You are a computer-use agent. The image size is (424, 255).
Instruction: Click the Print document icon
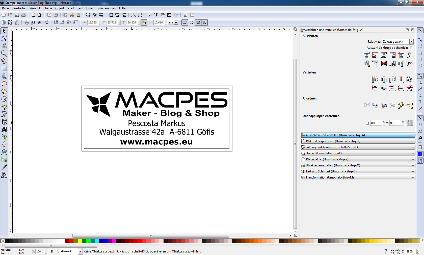point(23,15)
